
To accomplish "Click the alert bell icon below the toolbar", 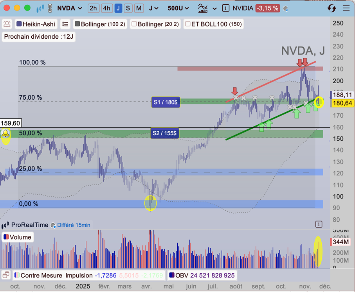I will (x=7, y=24).
